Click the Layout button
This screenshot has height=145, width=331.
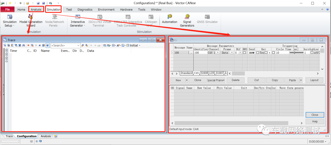click(x=314, y=80)
